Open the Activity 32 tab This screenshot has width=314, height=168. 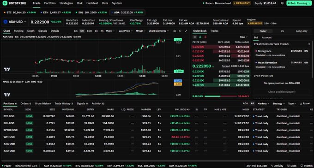point(98,103)
